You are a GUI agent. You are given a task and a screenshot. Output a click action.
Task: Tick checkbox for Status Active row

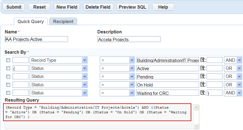coord(8,68)
